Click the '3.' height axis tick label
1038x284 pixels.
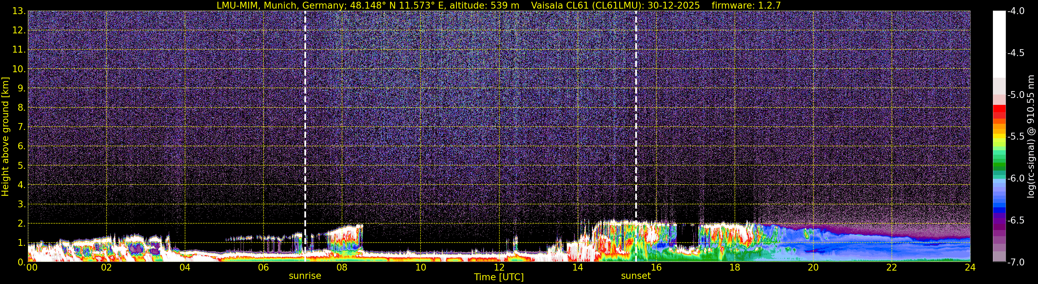[21, 204]
